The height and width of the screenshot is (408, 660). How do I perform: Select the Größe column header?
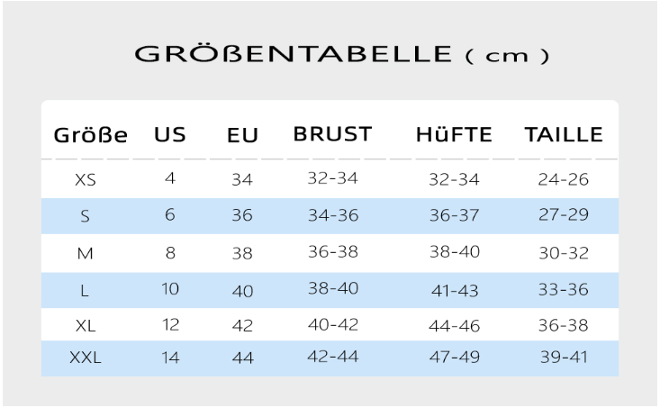click(x=91, y=135)
